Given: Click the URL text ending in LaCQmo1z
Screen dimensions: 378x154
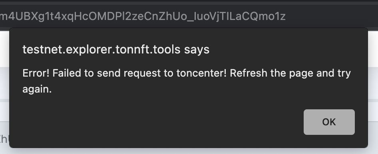Looking at the screenshot, I should (143, 17).
